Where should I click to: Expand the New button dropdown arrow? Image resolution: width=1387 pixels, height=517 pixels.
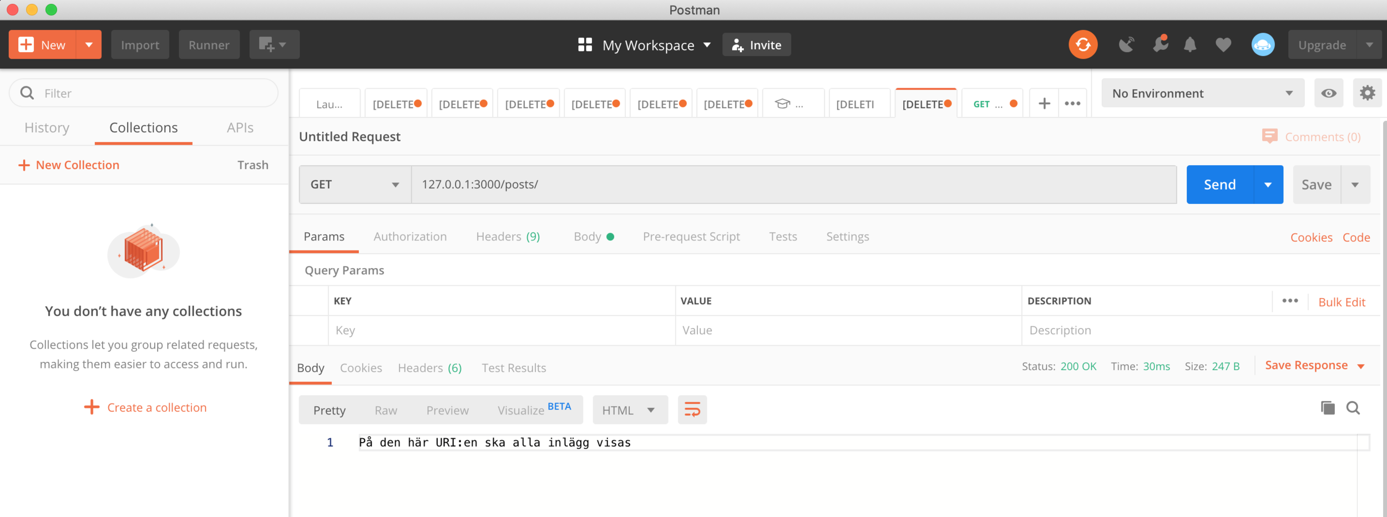click(x=89, y=45)
